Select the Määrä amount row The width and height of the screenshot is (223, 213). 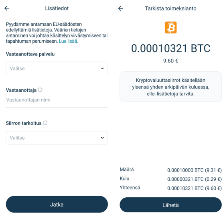(171, 170)
